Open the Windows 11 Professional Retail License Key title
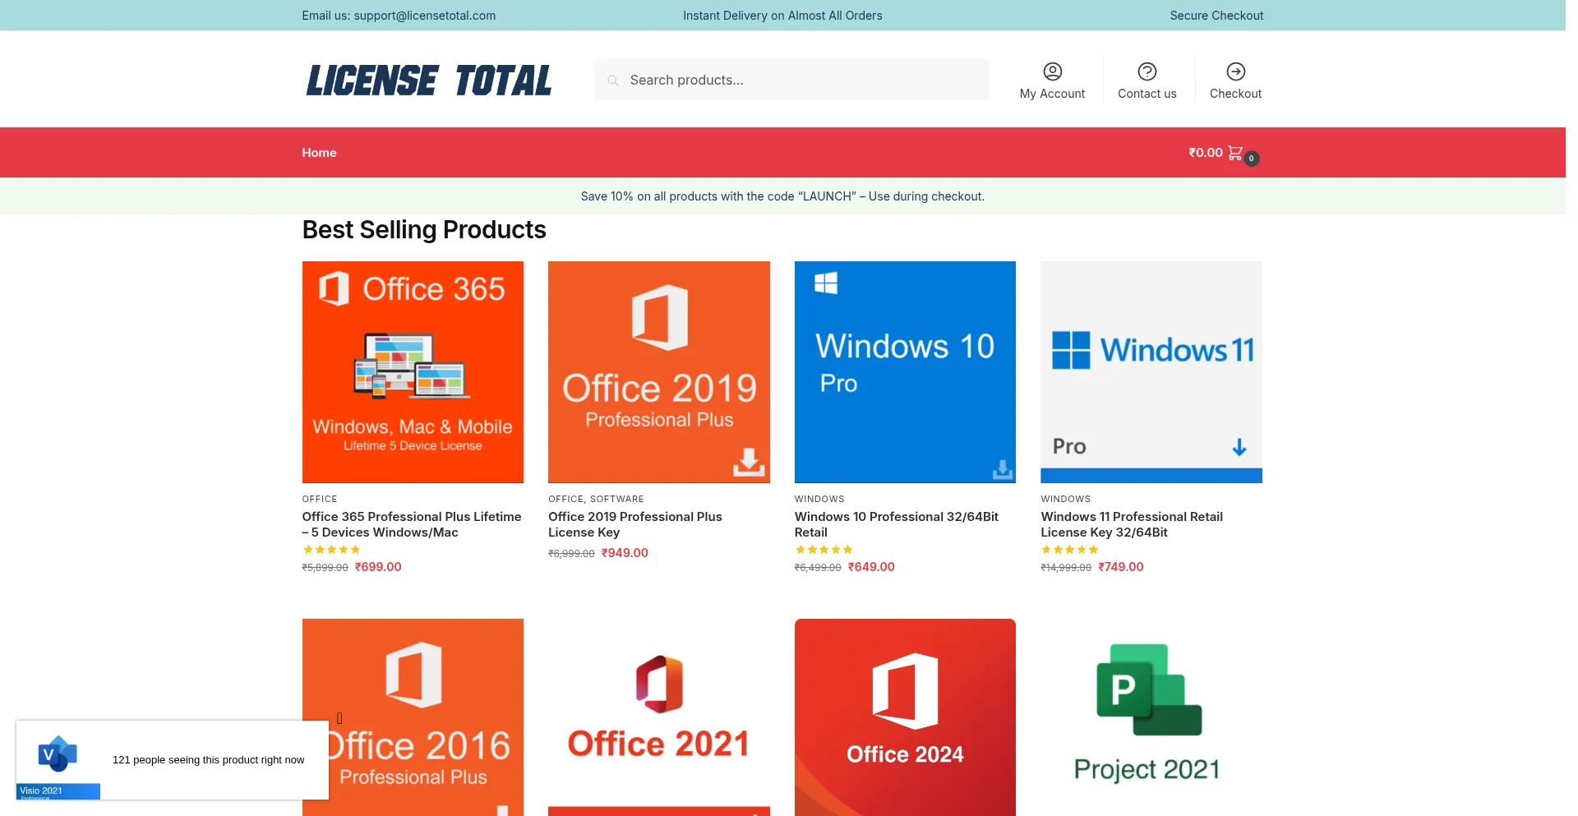The image size is (1578, 816). 1132,524
